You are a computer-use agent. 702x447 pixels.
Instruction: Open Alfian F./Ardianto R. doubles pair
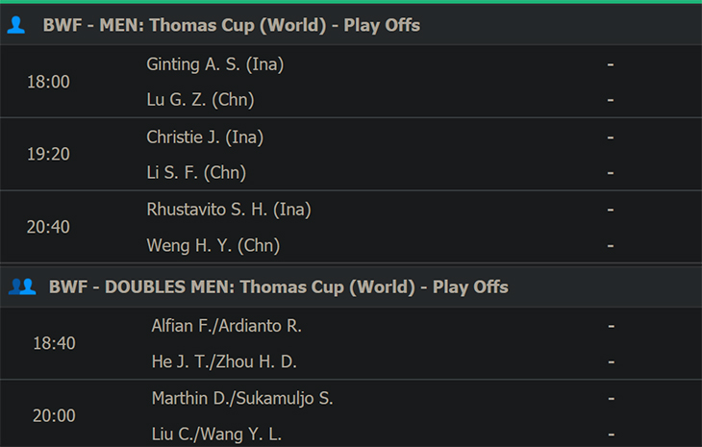pyautogui.click(x=227, y=326)
